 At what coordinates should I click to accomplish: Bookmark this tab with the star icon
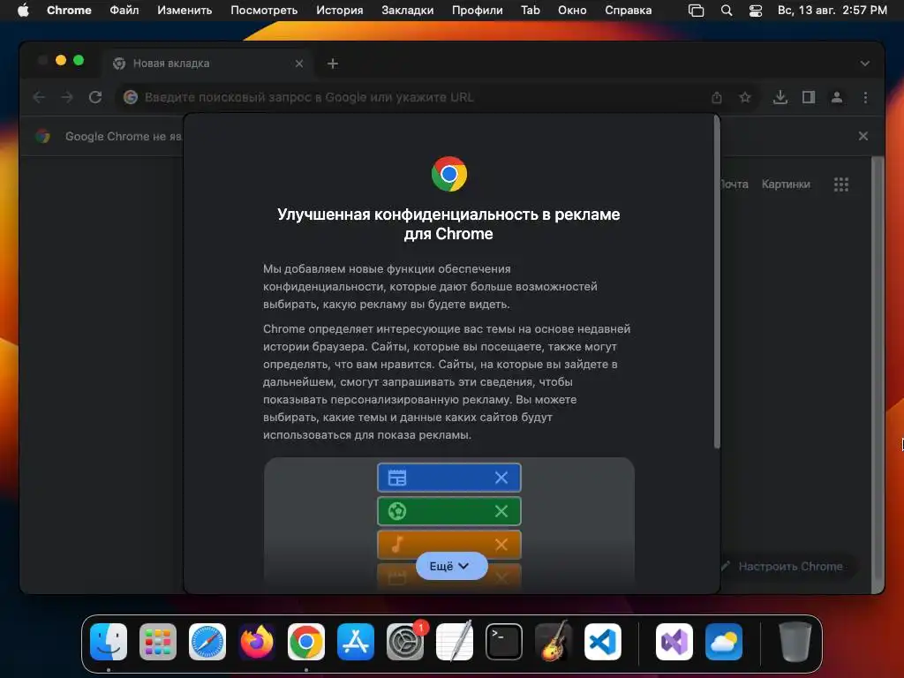coord(745,97)
